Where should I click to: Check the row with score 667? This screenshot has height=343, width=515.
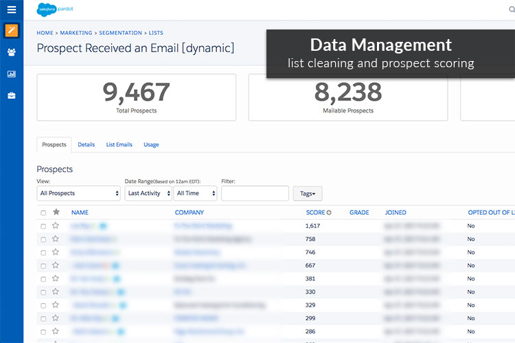[43, 266]
